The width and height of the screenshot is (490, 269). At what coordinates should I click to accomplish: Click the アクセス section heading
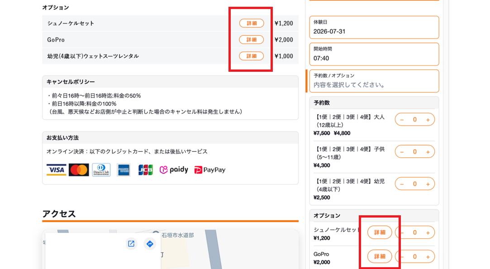[x=59, y=214]
